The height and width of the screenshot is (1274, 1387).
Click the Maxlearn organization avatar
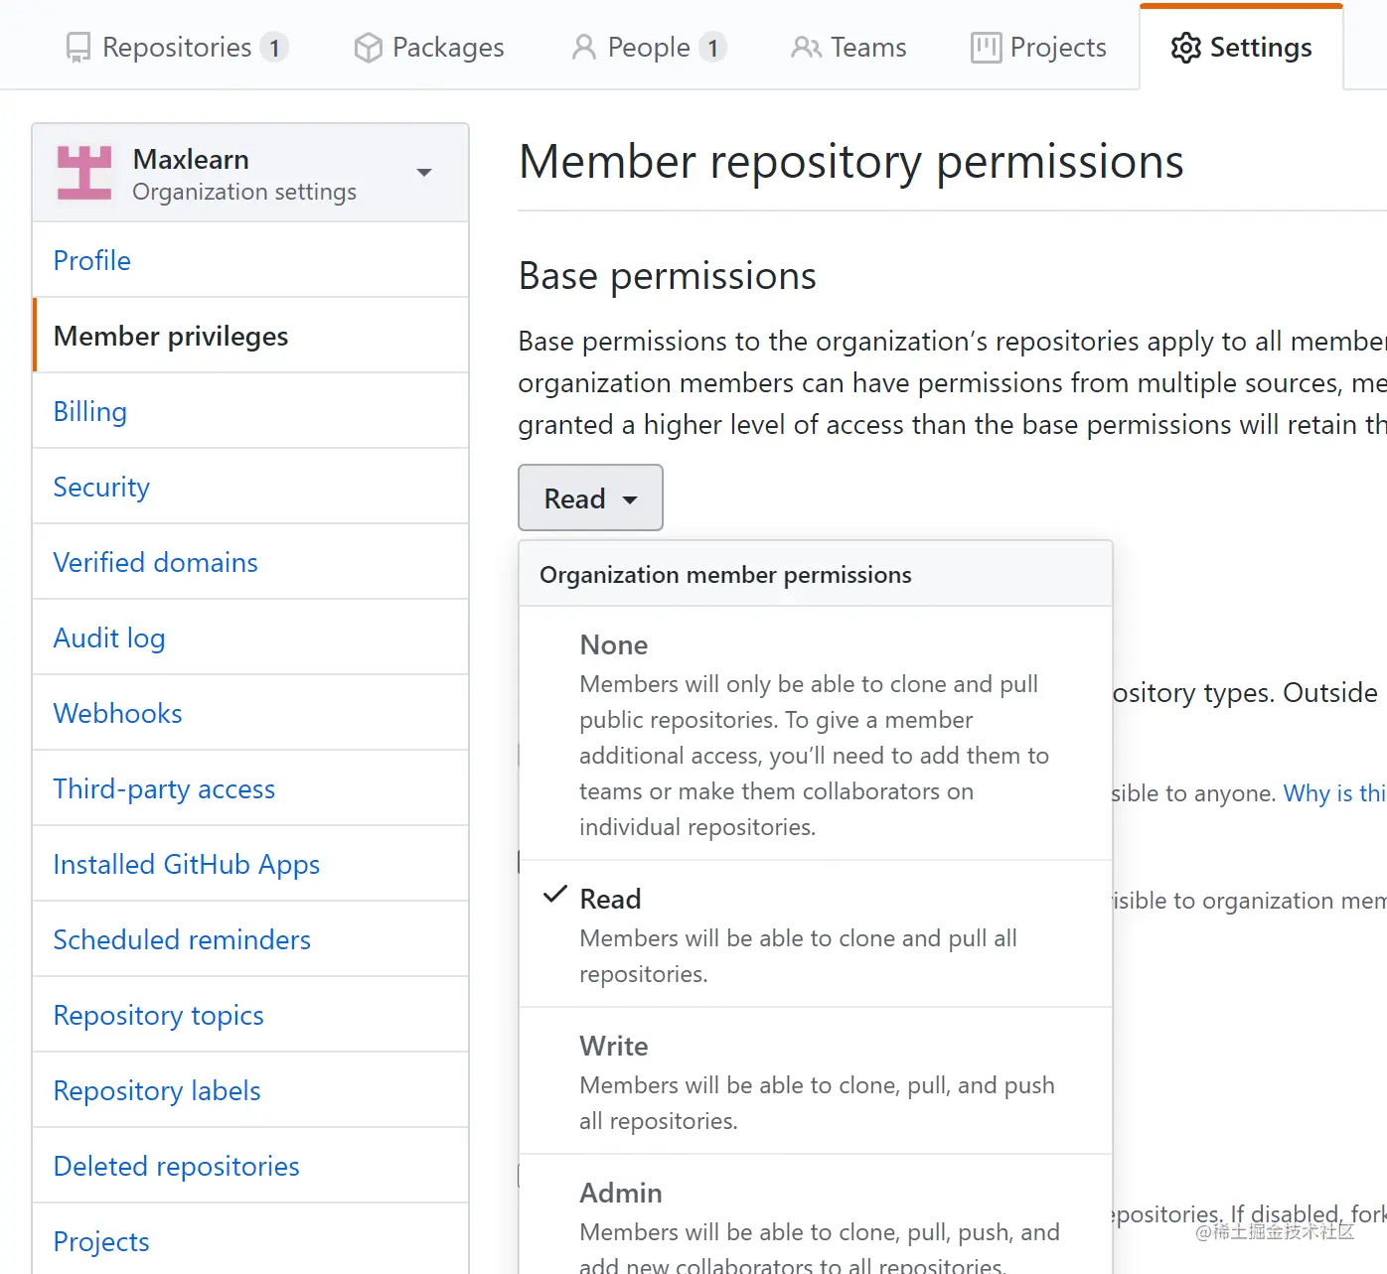click(84, 173)
